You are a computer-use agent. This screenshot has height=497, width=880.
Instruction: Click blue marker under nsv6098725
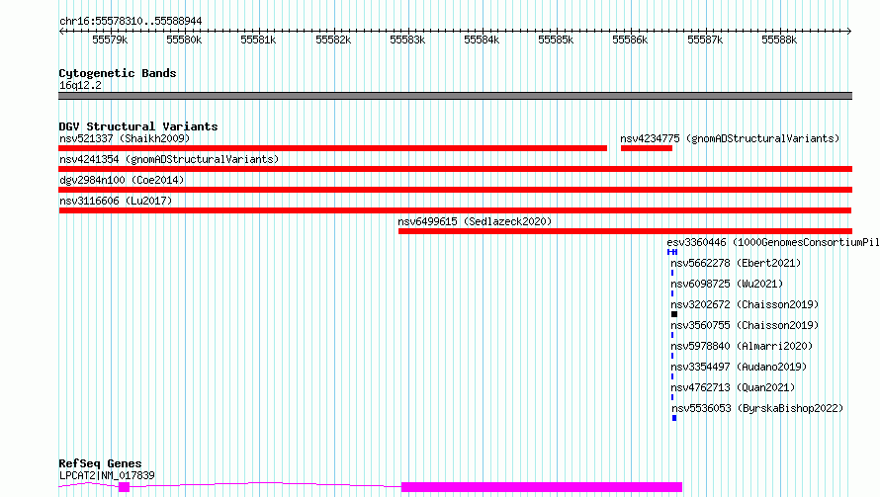click(x=672, y=293)
